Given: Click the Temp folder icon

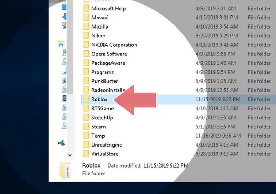Looking at the screenshot, I should [x=86, y=136].
